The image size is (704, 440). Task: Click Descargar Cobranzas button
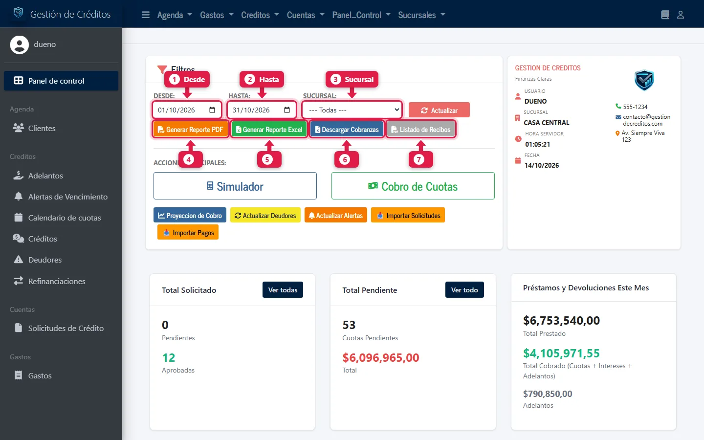[x=347, y=130]
